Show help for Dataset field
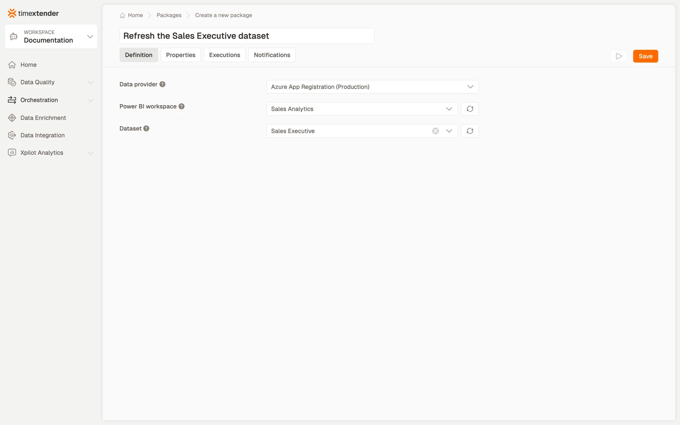 coord(146,128)
